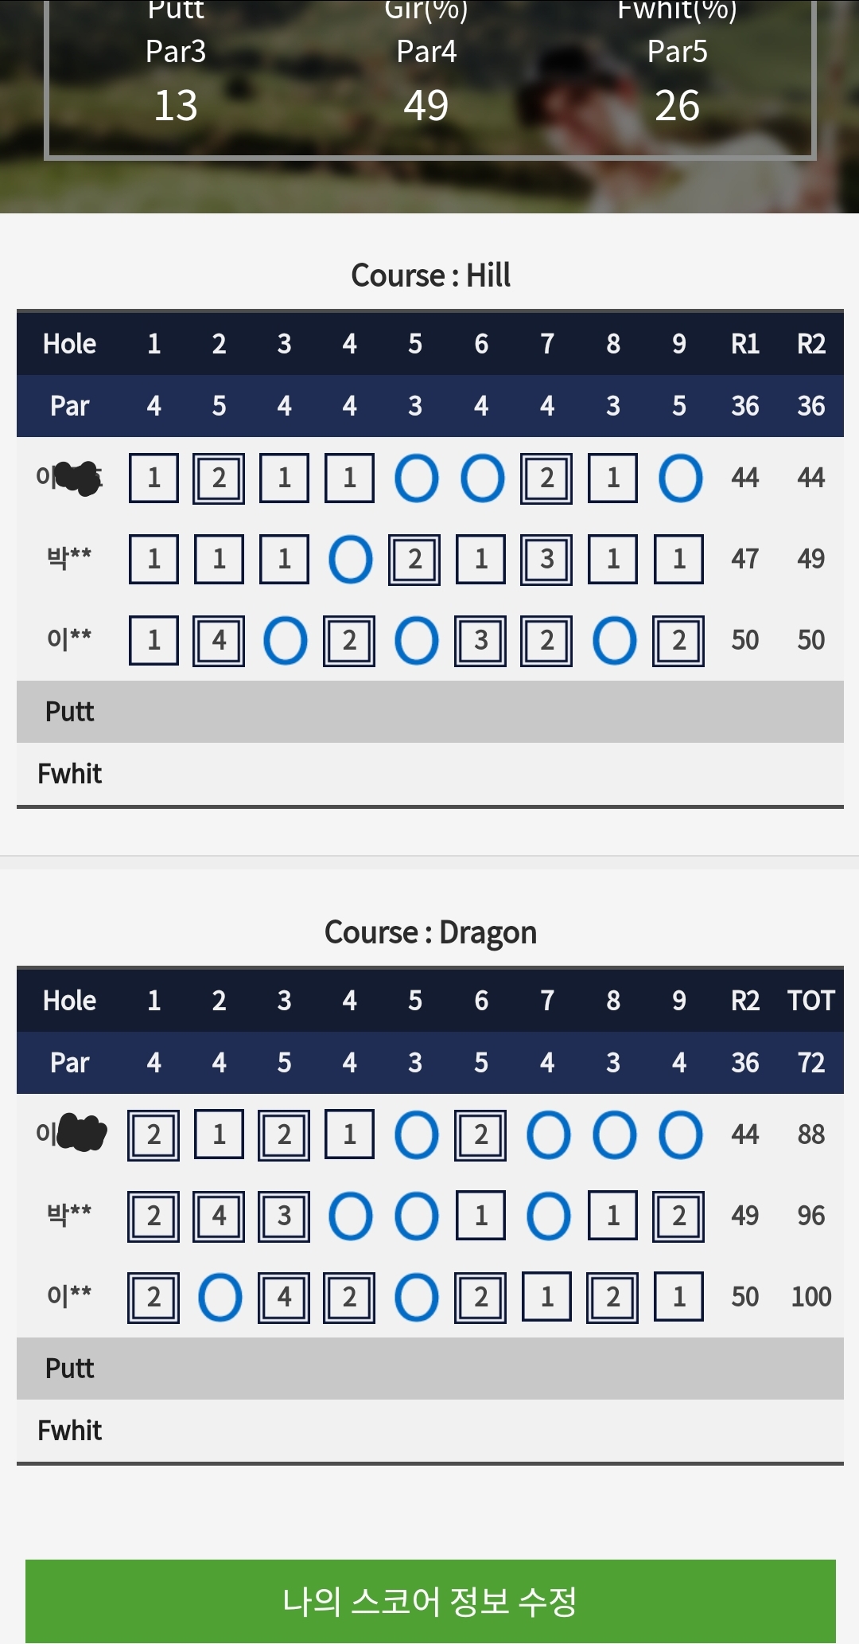Tap the TOT column header in Dragon table
This screenshot has width=859, height=1644.
click(x=810, y=1001)
